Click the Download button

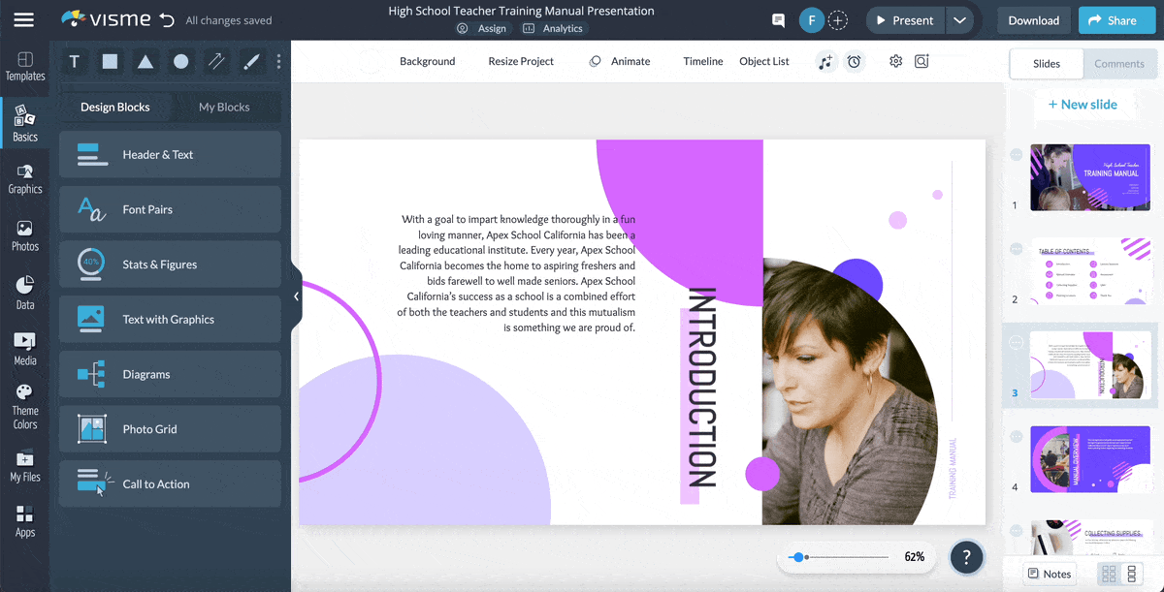[x=1033, y=19]
